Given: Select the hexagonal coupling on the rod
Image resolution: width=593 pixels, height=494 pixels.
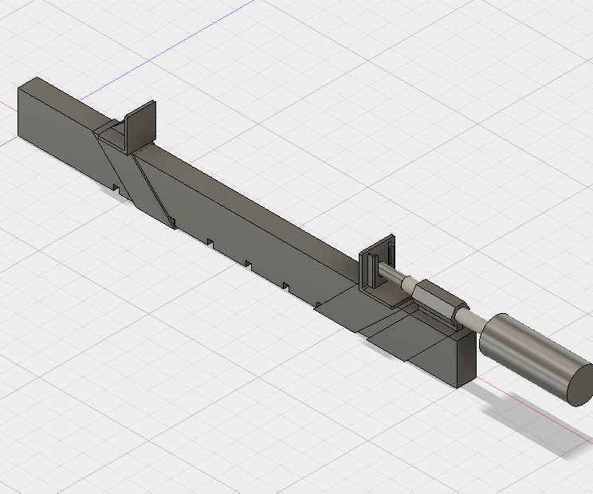Looking at the screenshot, I should [x=437, y=300].
